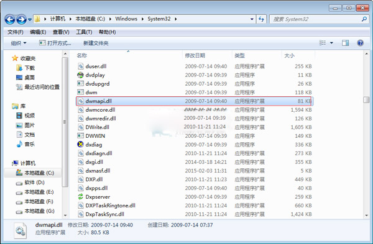Open the blue help question-mark icon

click(360, 43)
